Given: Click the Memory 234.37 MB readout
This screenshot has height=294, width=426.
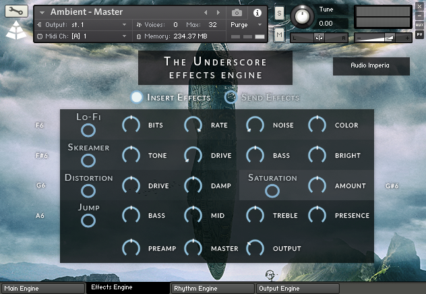Looking at the screenshot, I should 191,36.
